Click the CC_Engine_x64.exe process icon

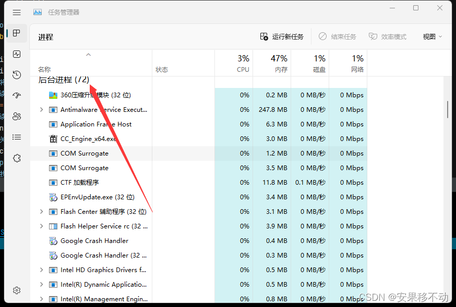coord(53,139)
